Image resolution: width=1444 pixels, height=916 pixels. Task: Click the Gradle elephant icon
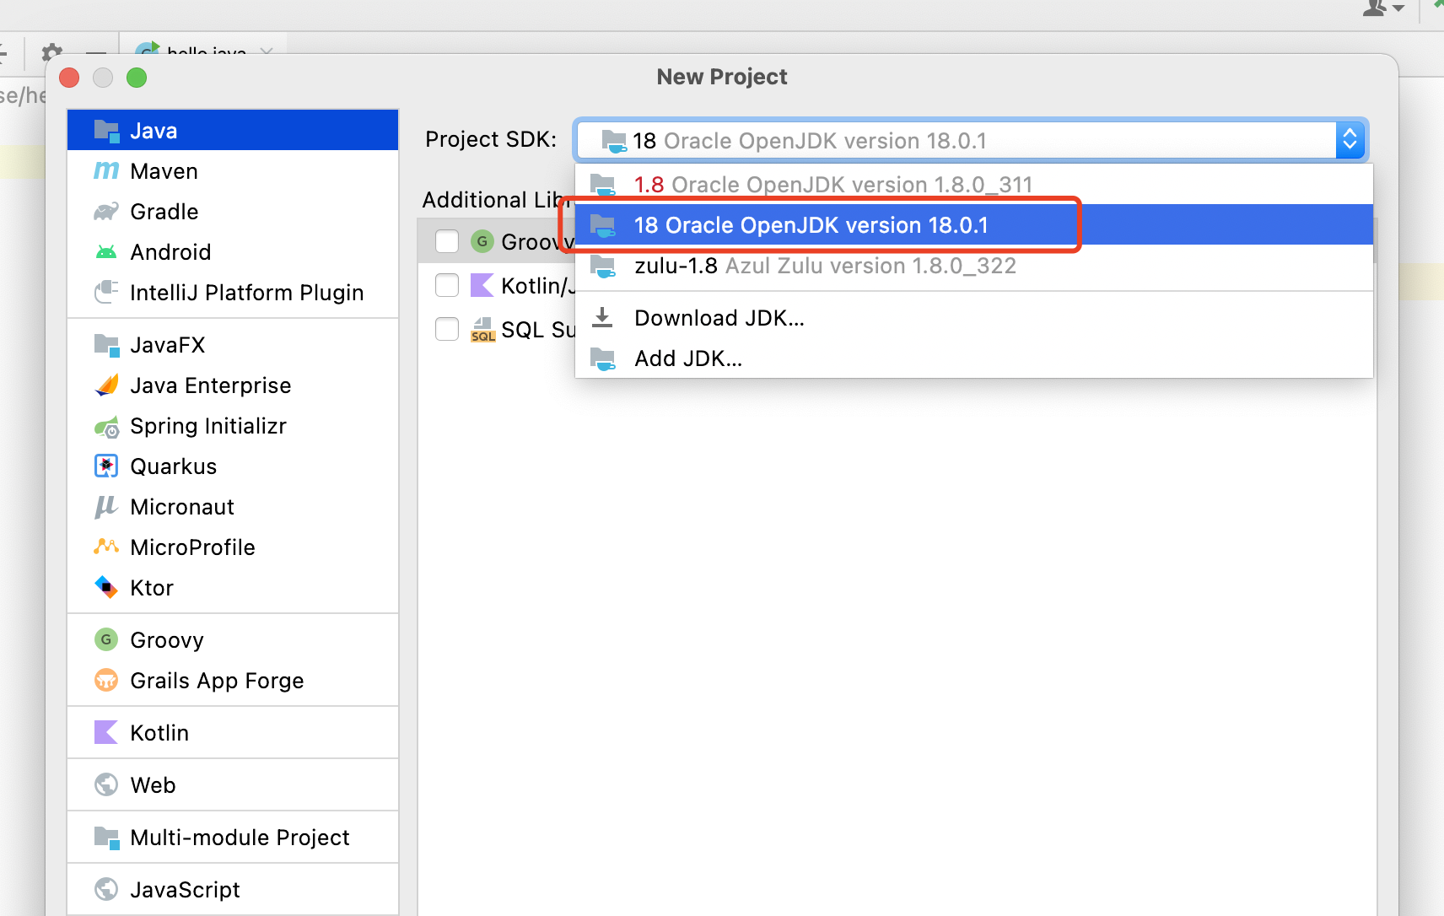106,212
